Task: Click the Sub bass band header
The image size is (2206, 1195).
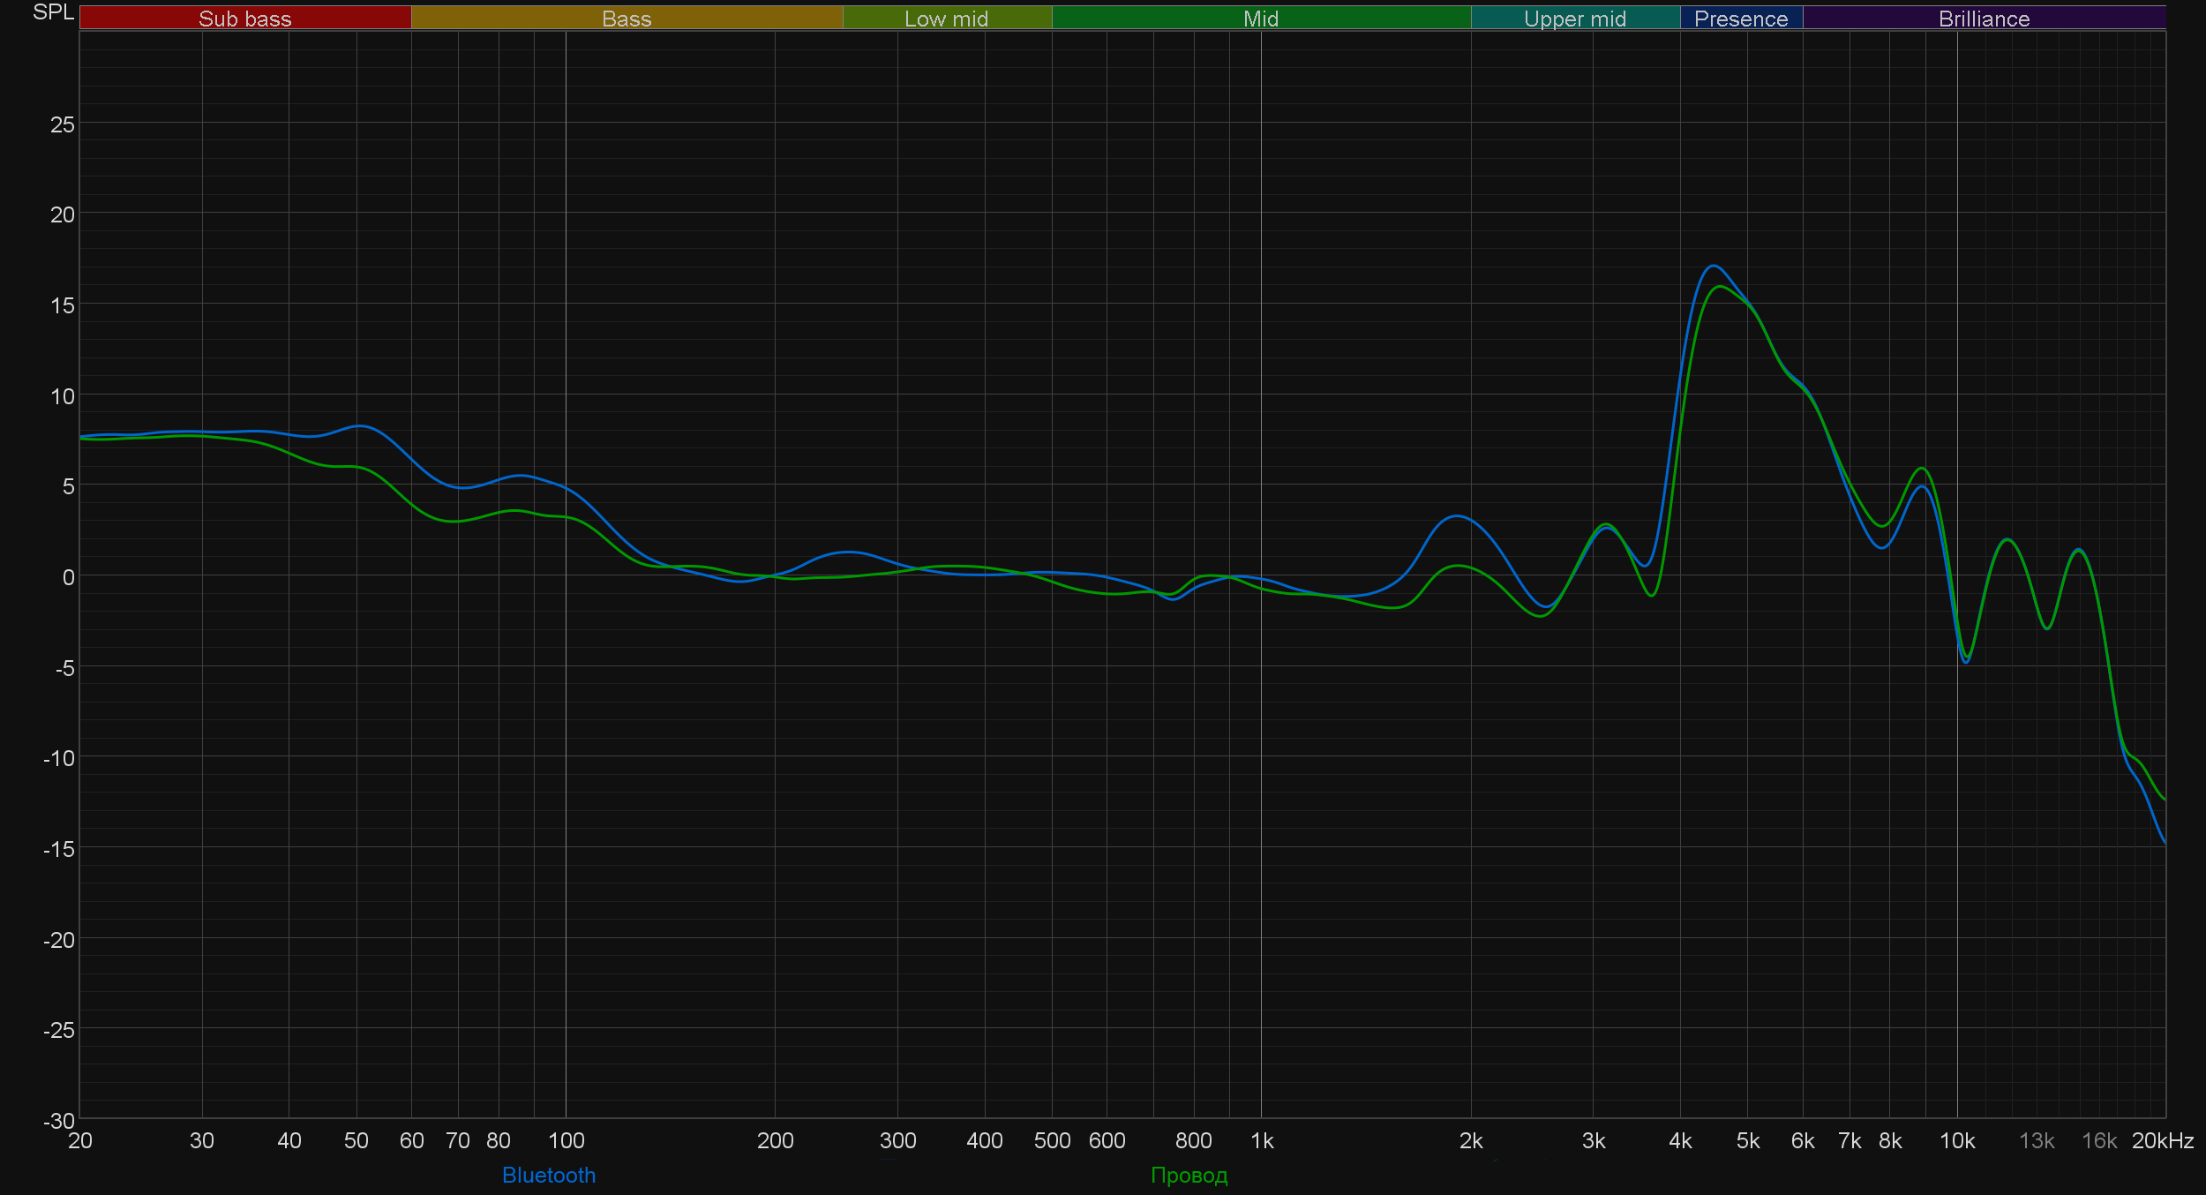Action: click(244, 19)
